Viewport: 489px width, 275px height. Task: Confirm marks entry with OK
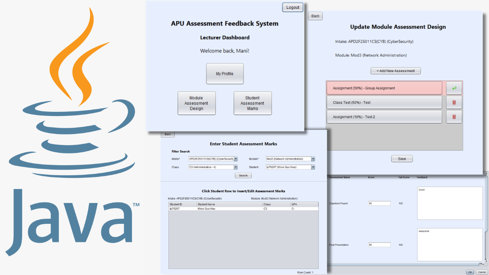point(470,272)
